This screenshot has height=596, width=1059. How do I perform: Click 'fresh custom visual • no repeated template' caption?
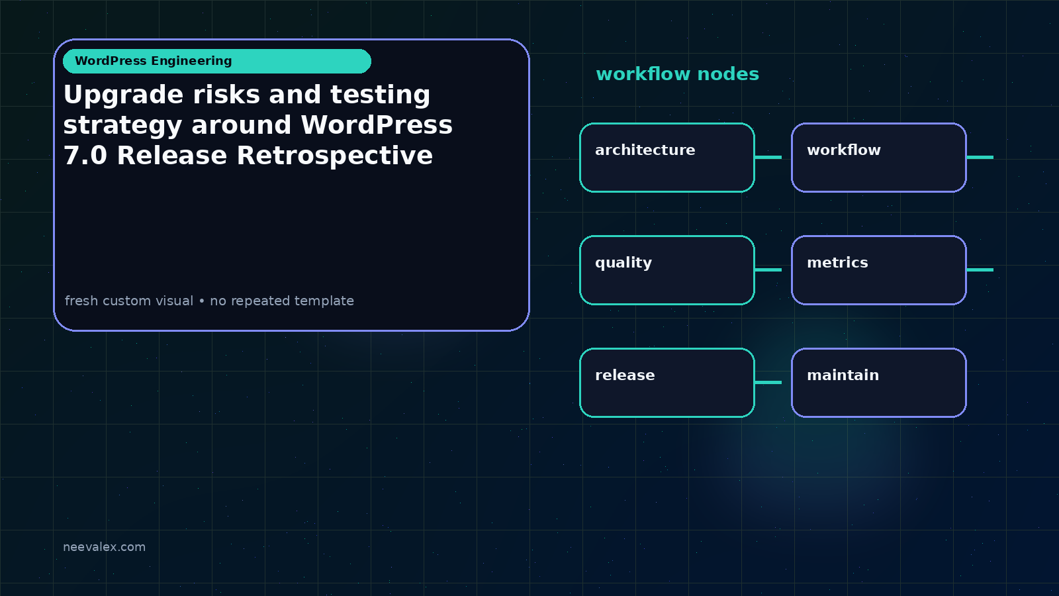(209, 301)
